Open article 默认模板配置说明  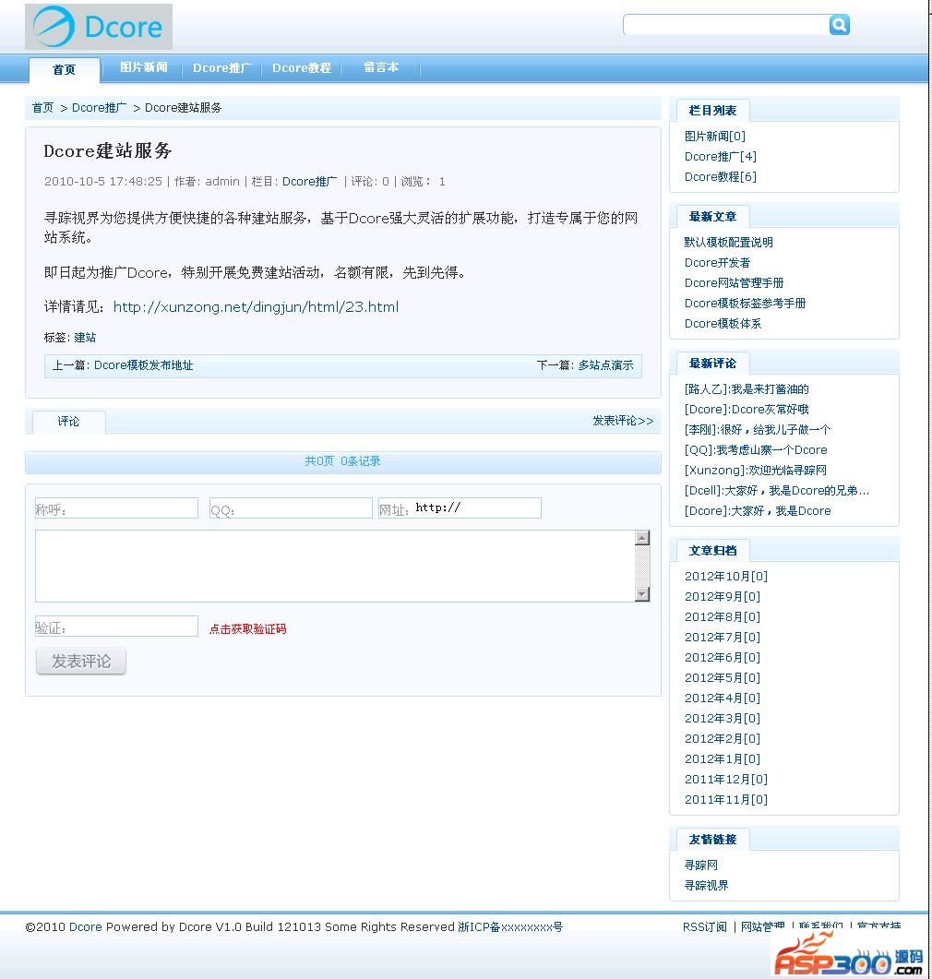[728, 243]
